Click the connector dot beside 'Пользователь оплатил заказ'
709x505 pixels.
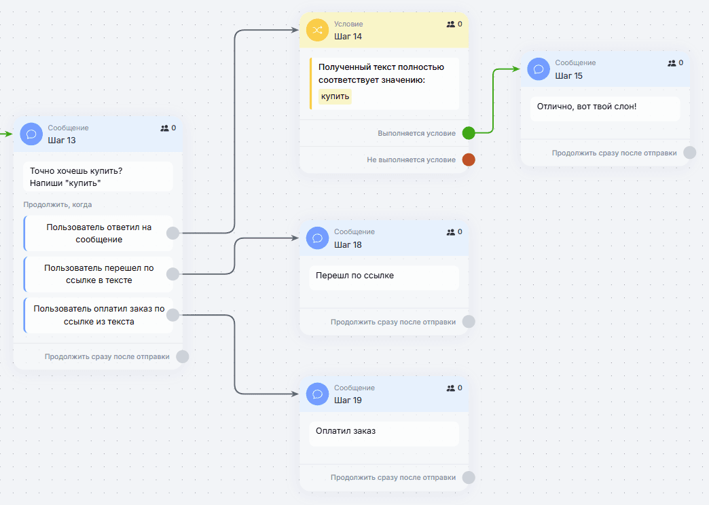(x=172, y=315)
